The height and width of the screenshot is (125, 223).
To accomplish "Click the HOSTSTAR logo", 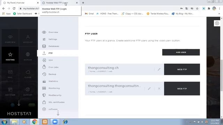I will (x=19, y=114).
